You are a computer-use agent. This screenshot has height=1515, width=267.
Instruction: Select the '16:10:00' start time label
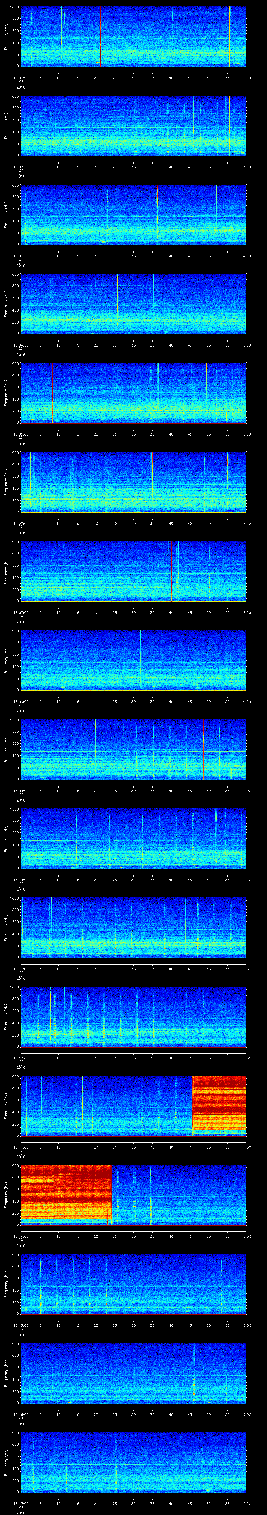pyautogui.click(x=21, y=880)
